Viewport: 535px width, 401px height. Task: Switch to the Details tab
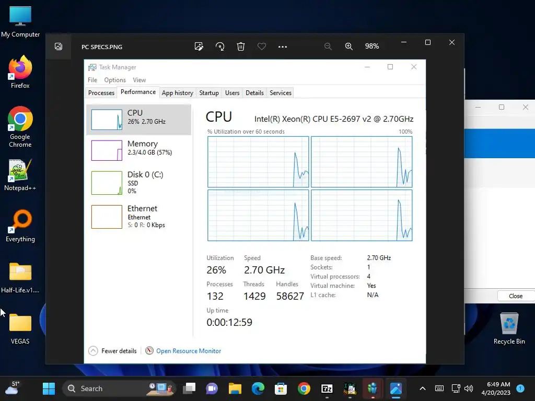pos(254,93)
